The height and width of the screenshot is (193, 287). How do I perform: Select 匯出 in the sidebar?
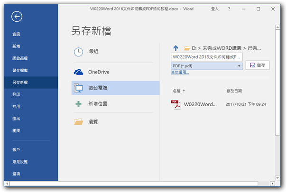click(x=16, y=119)
